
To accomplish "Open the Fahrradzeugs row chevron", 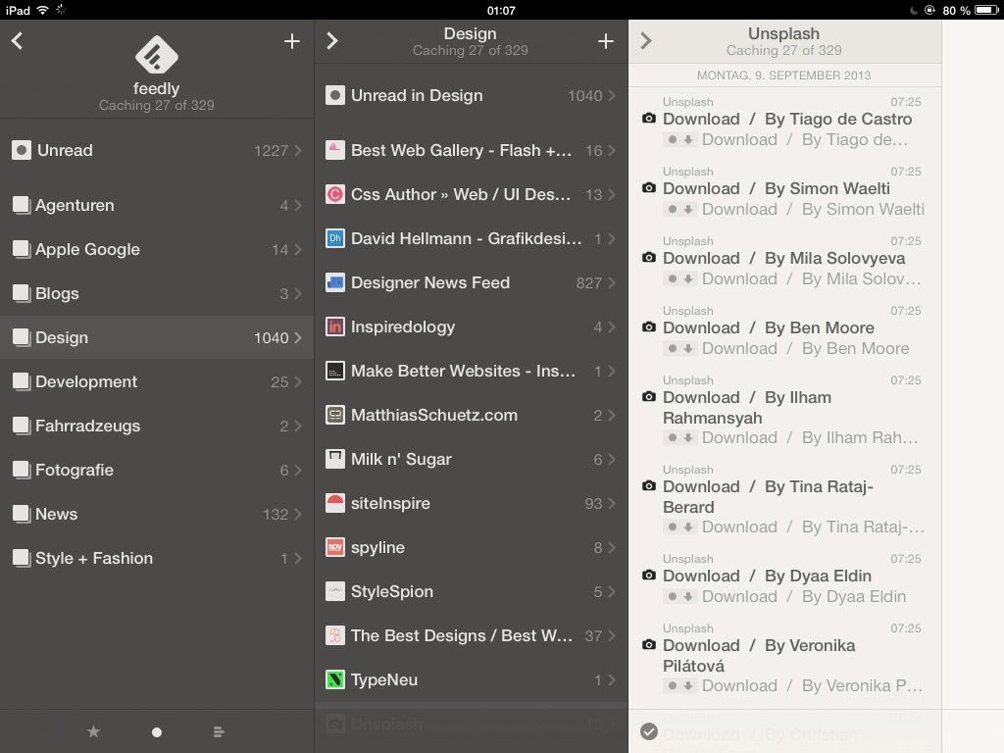I will click(298, 426).
